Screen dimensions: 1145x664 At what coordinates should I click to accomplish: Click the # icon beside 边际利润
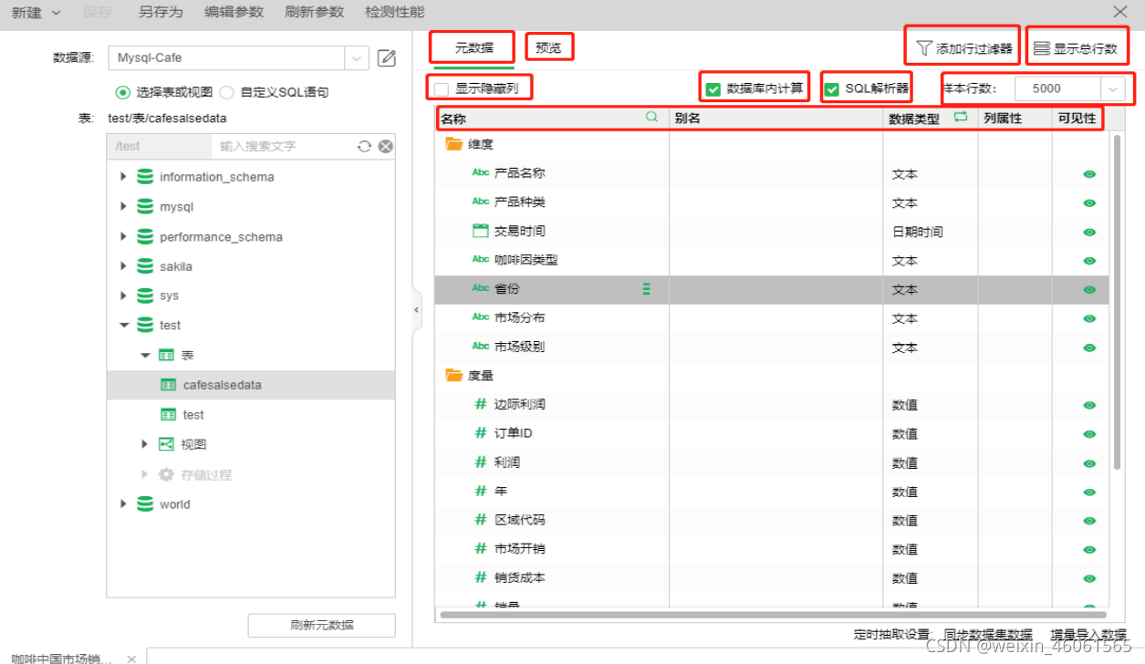point(481,404)
